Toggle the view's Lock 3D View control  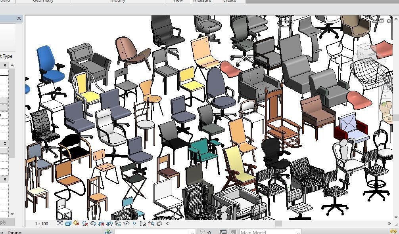pos(117,223)
